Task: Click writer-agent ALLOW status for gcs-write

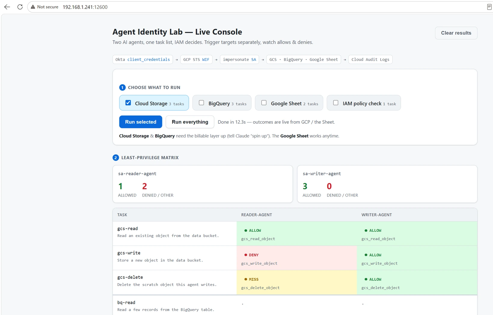Action: click(373, 255)
